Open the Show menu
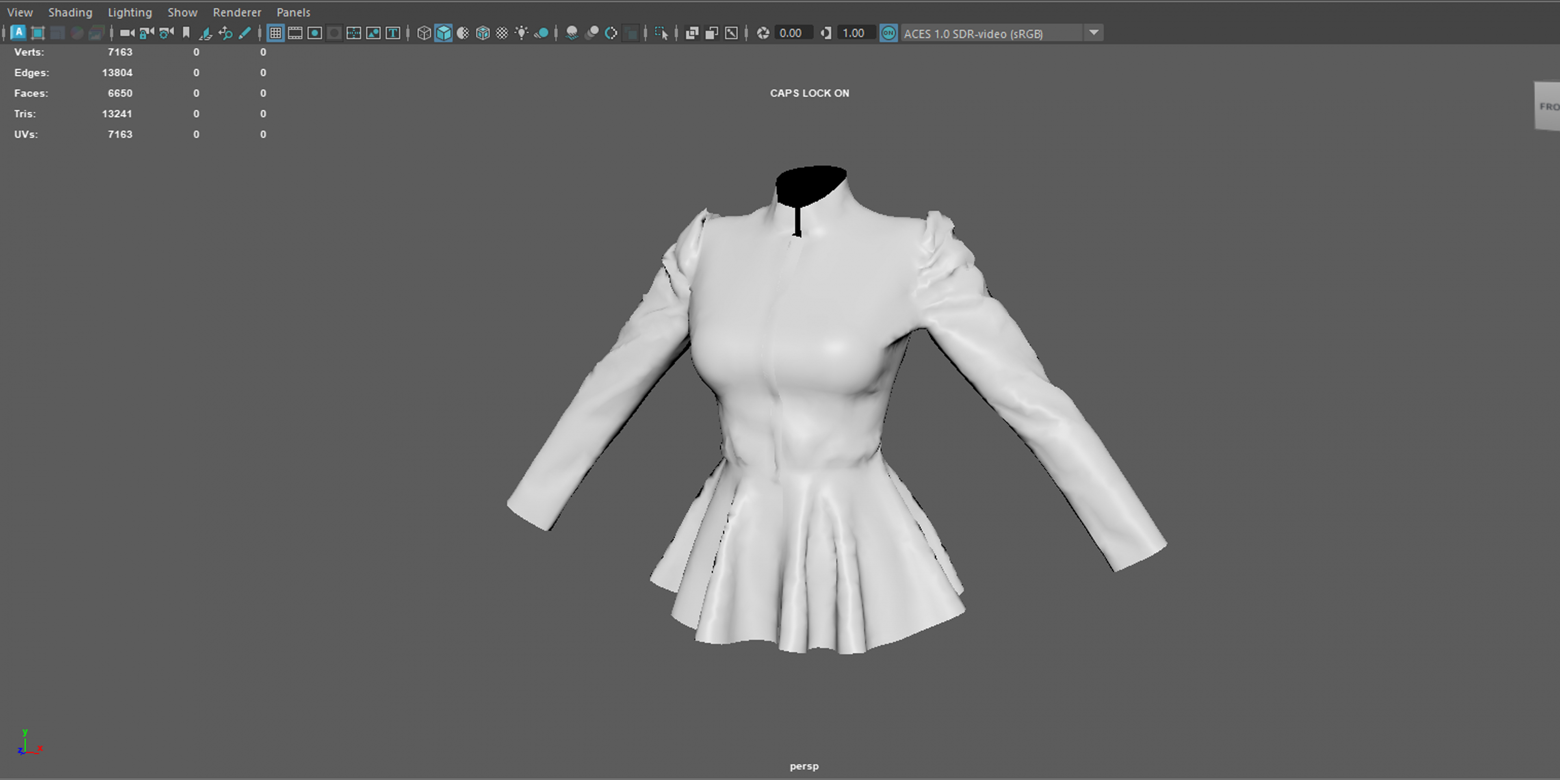The height and width of the screenshot is (780, 1560). click(x=182, y=12)
